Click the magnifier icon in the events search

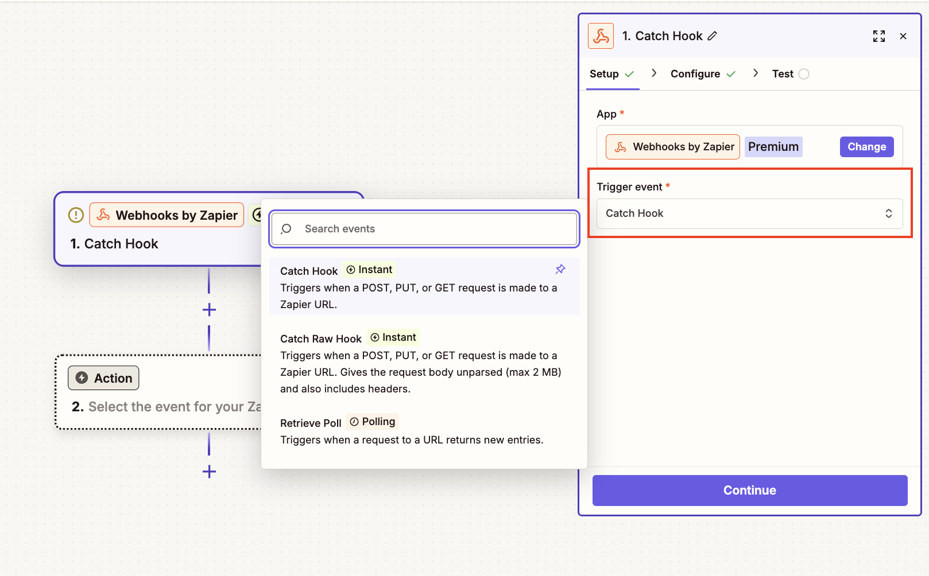(286, 229)
